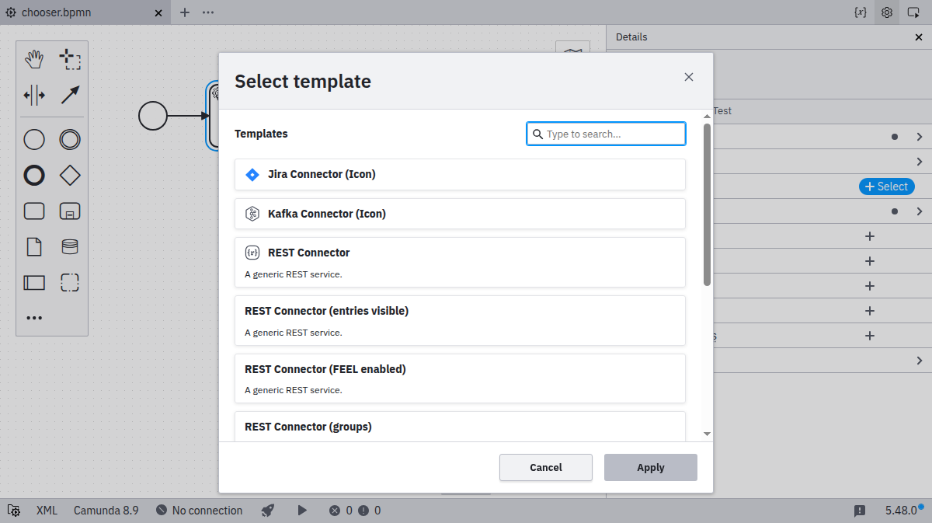The height and width of the screenshot is (523, 932).
Task: Click the template list scroll-down arrow
Action: pos(707,434)
